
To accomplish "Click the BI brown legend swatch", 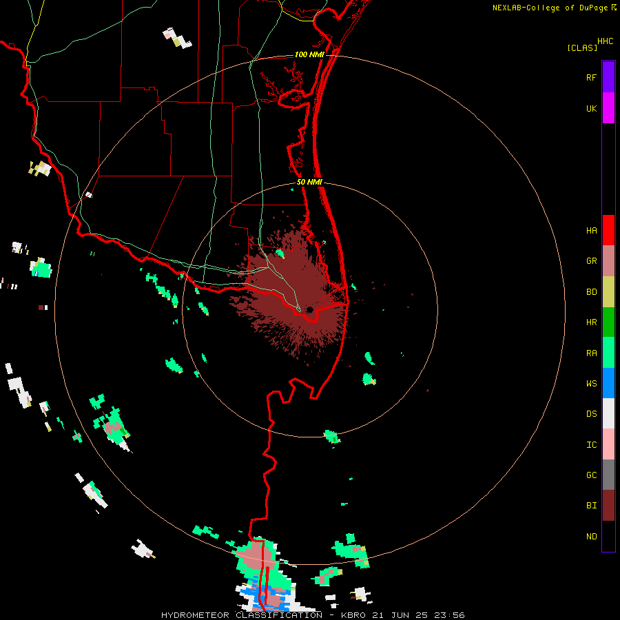I will point(608,506).
